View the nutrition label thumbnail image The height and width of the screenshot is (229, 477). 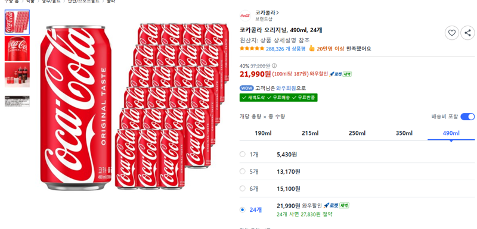point(17,101)
